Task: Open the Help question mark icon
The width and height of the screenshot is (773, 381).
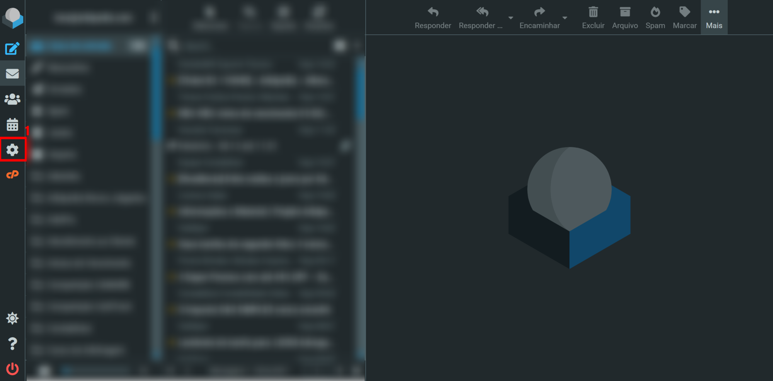Action: tap(12, 343)
